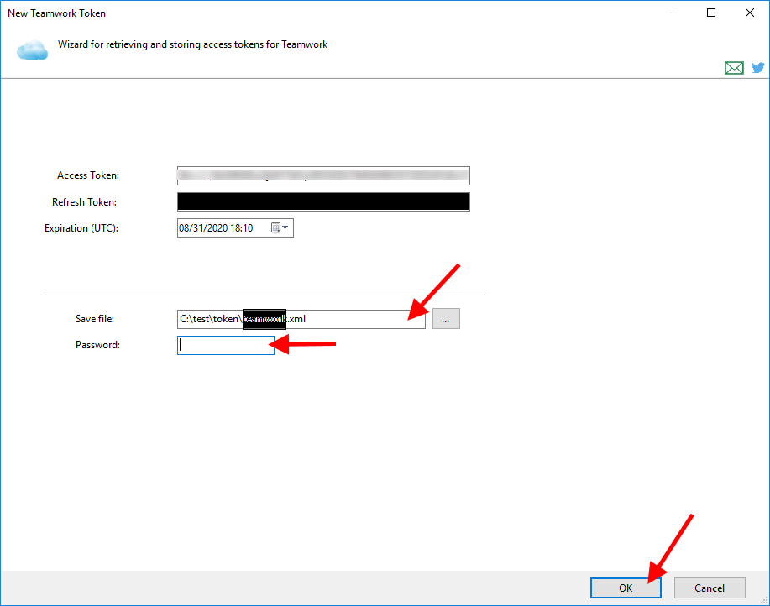The width and height of the screenshot is (770, 606).
Task: Maximize the New Teamwork Token window
Action: (711, 13)
